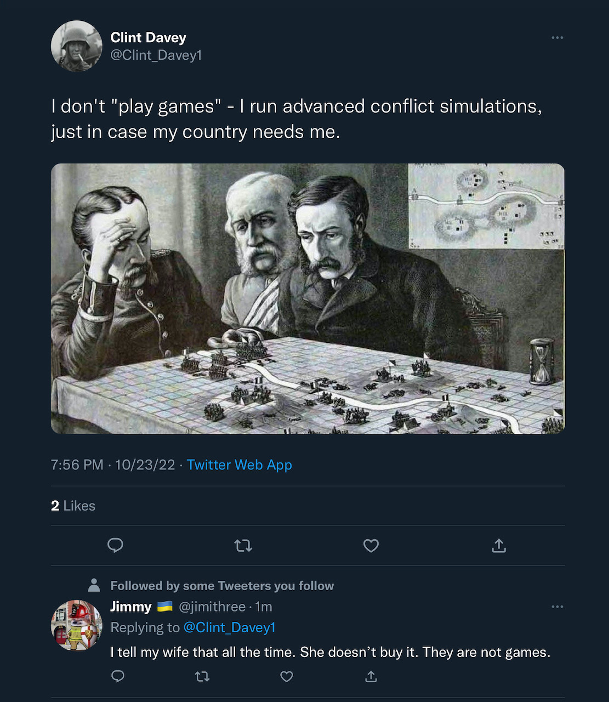Image resolution: width=609 pixels, height=702 pixels.
Task: Share Jimmy's reply
Action: (x=371, y=676)
